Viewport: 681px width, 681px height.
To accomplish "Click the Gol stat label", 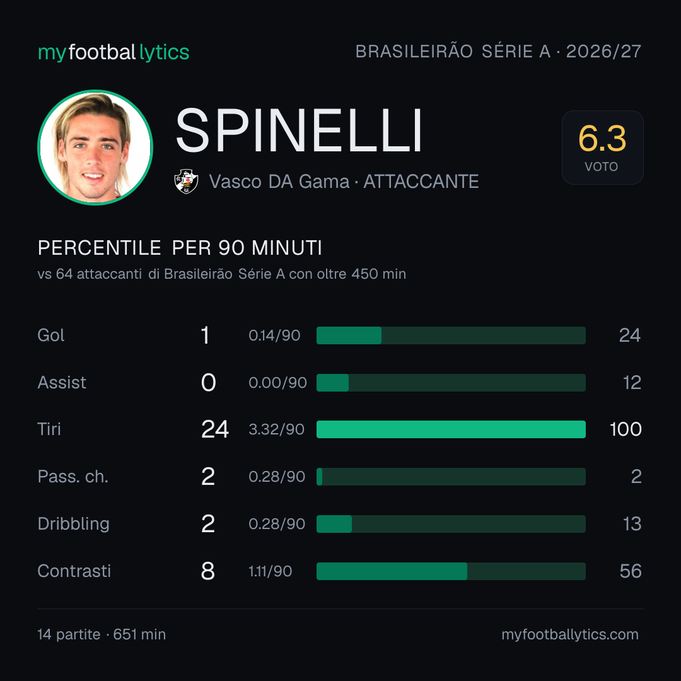I will pos(51,335).
